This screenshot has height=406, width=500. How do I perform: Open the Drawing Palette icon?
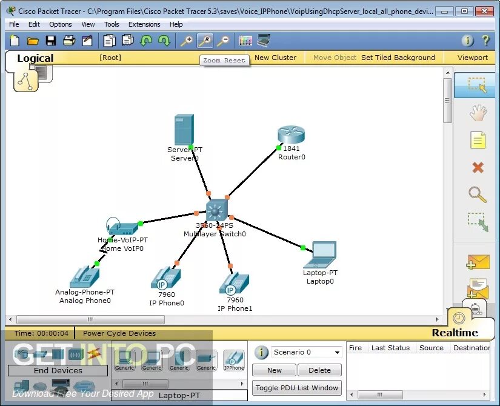tap(245, 41)
